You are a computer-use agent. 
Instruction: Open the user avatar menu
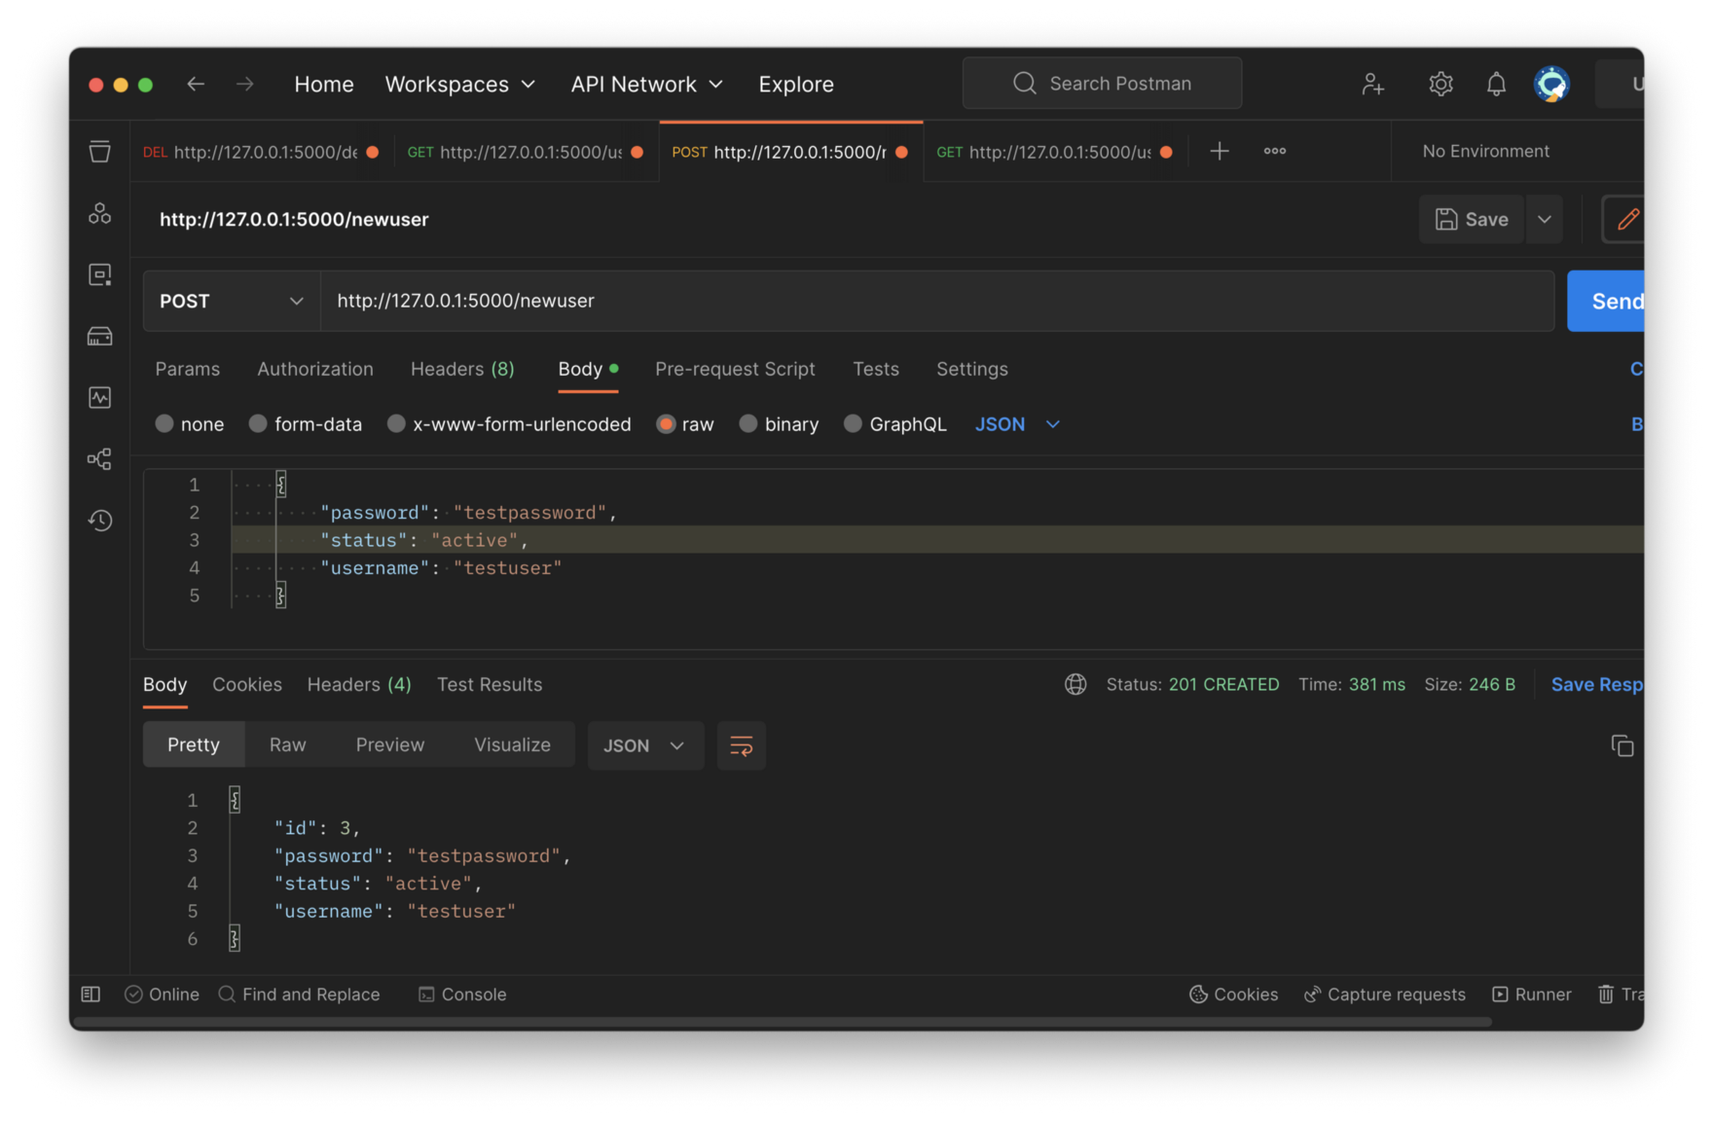pos(1551,84)
